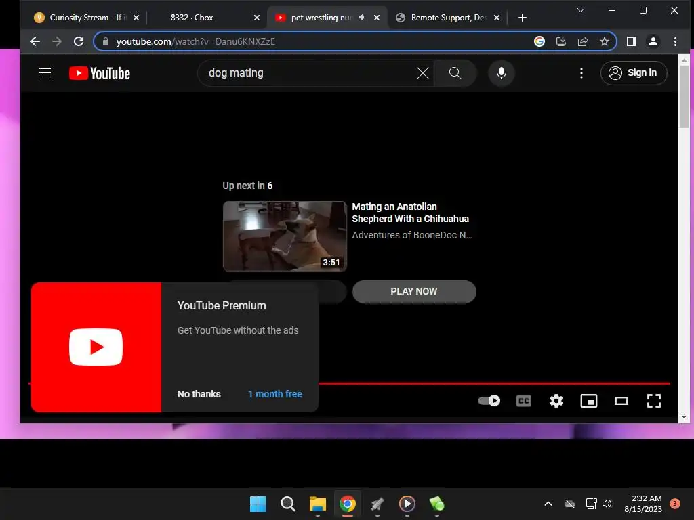This screenshot has width=694, height=520.
Task: Open the up next video thumbnail
Action: pos(285,236)
